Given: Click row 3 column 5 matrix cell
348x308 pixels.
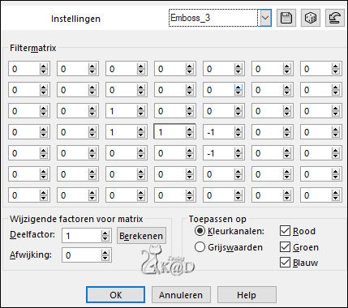Looking at the screenshot, I should (219, 111).
